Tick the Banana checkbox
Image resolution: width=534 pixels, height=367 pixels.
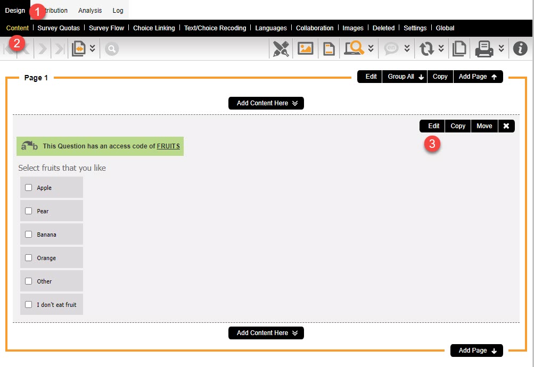click(29, 235)
